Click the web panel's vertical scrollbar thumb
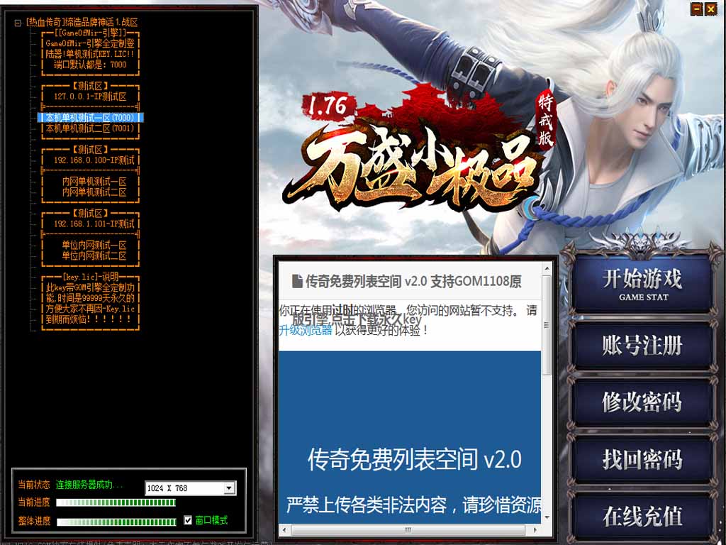This screenshot has height=545, width=726. point(547,325)
